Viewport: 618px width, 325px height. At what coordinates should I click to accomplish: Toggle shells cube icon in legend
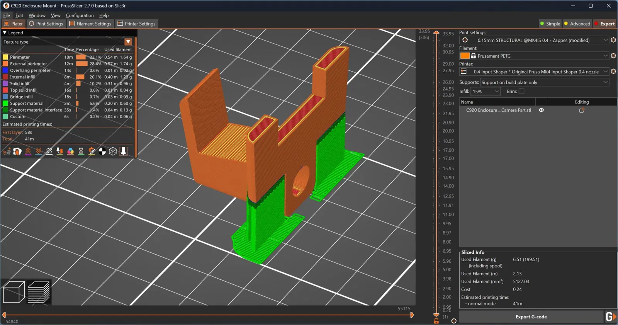coord(113,151)
